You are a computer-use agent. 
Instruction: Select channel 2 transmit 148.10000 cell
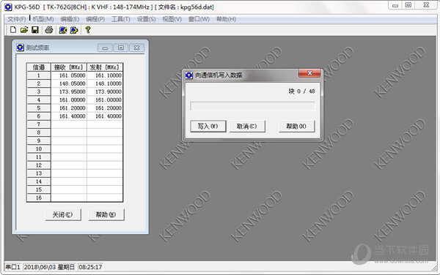105,83
